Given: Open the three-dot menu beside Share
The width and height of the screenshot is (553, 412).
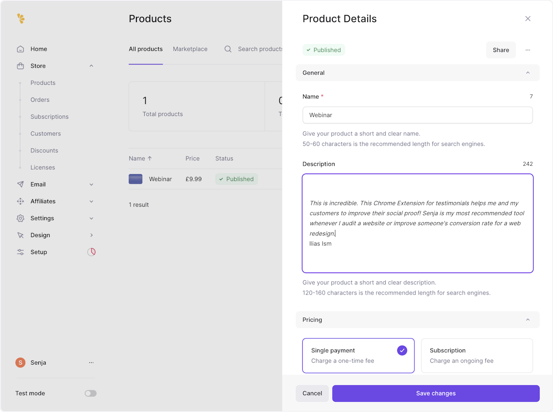Looking at the screenshot, I should tap(528, 50).
